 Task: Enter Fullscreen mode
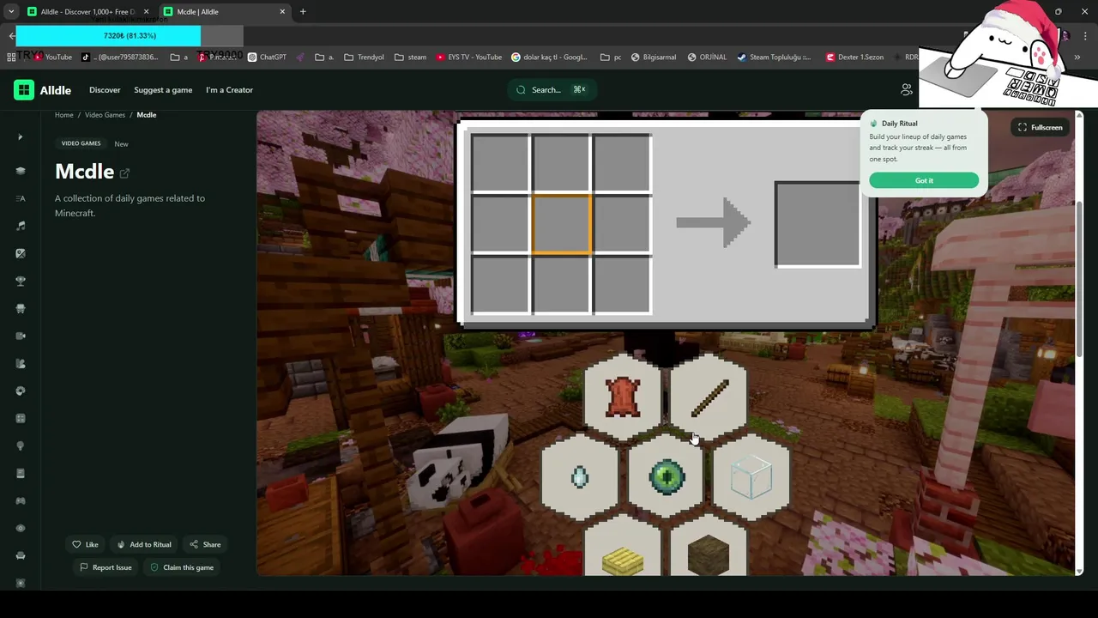click(x=1041, y=128)
